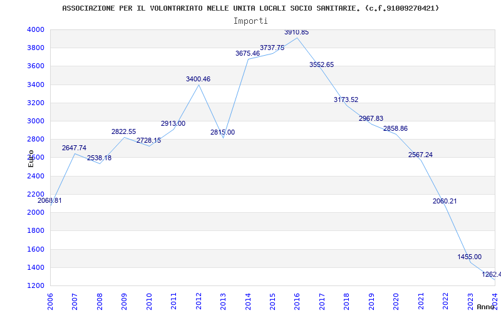Select the 2020 year axis label

tap(396, 301)
